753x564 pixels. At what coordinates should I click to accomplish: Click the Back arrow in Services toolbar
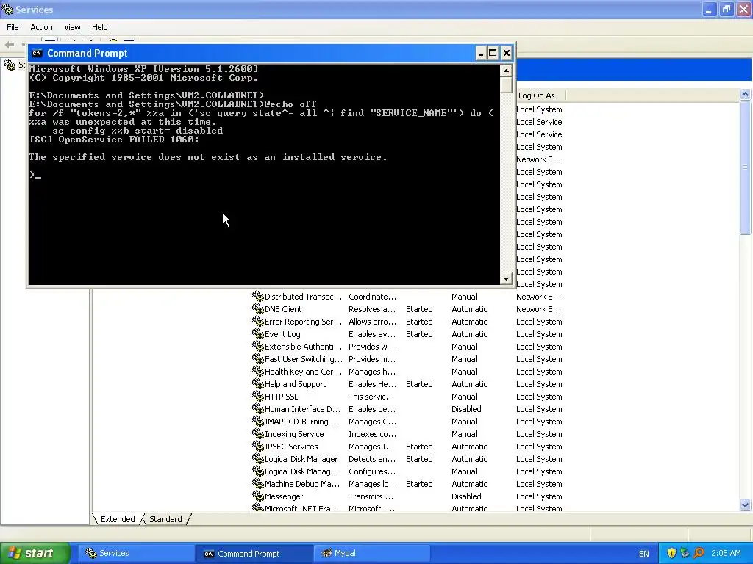[9, 45]
